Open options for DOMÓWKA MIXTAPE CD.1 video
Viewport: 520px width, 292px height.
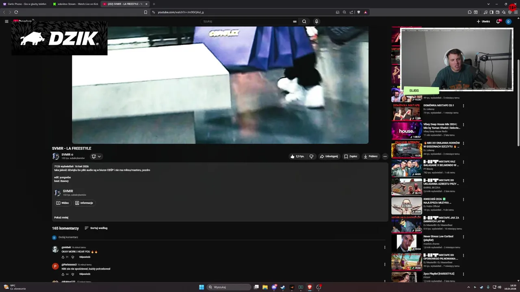click(x=463, y=106)
